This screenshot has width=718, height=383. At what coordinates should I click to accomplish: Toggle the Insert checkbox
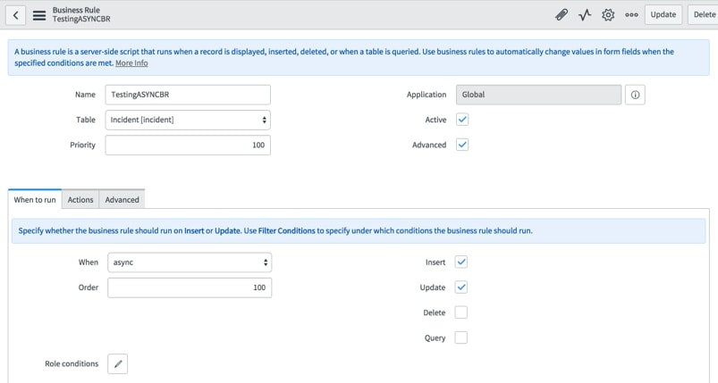461,262
